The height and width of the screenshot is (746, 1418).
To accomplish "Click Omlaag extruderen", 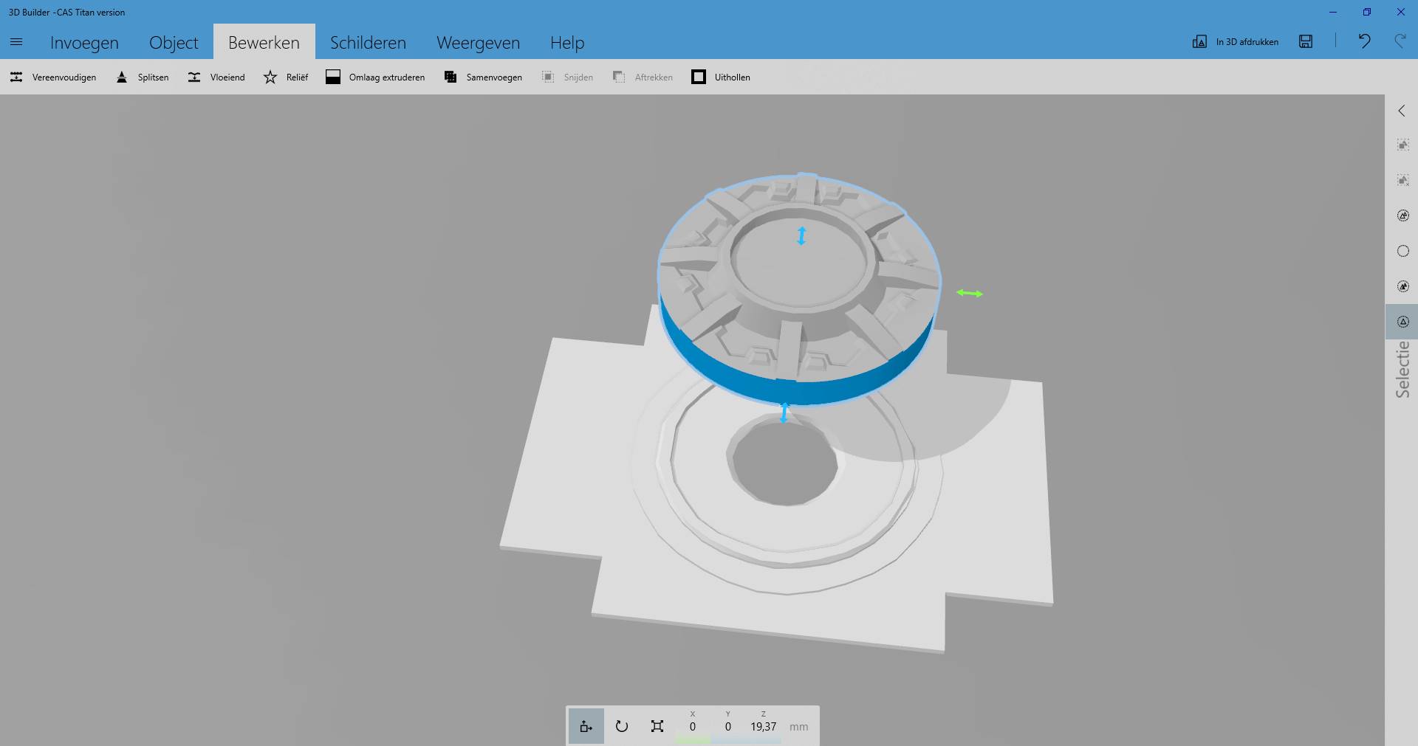I will (x=375, y=77).
